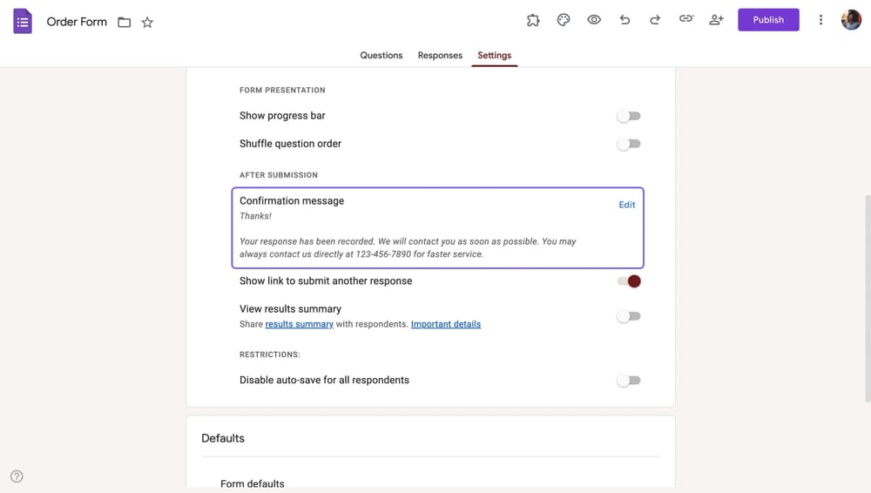Star the Order Form

(147, 23)
